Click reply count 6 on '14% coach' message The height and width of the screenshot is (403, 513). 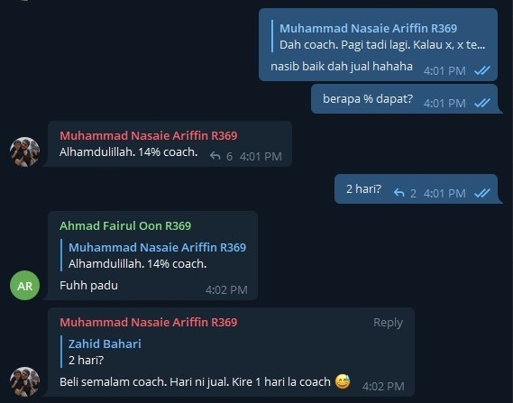point(229,156)
